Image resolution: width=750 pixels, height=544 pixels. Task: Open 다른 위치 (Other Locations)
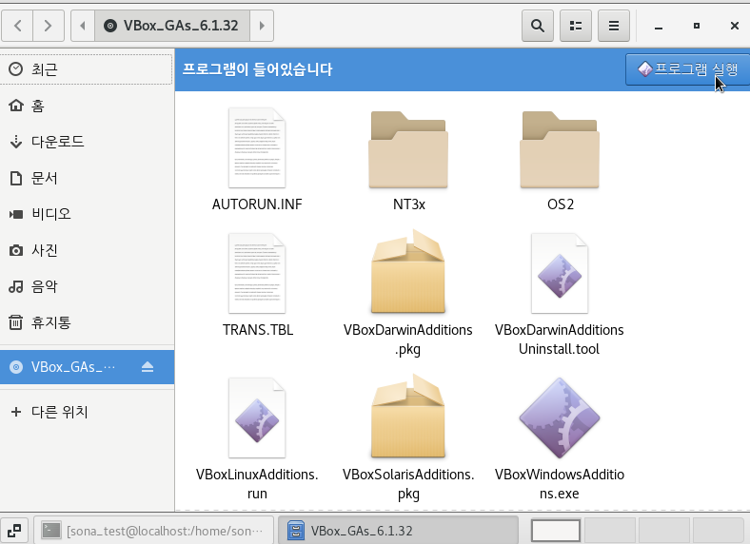(87, 412)
